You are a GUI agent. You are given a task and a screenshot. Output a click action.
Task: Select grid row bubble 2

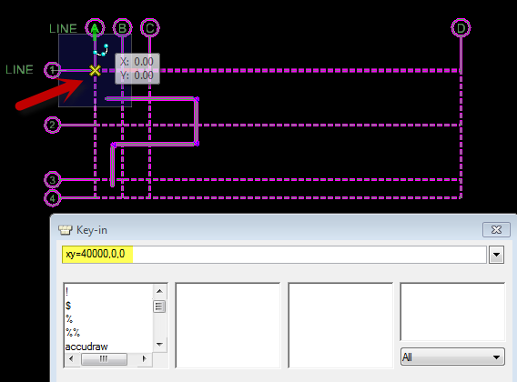tap(53, 125)
